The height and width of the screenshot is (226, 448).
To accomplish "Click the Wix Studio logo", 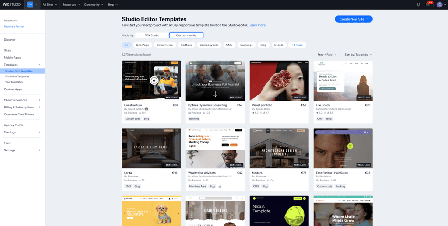I will (12, 4).
